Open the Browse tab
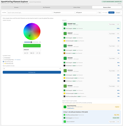Image resolution: width=123 pixels, height=126 pixels. tap(16, 7)
